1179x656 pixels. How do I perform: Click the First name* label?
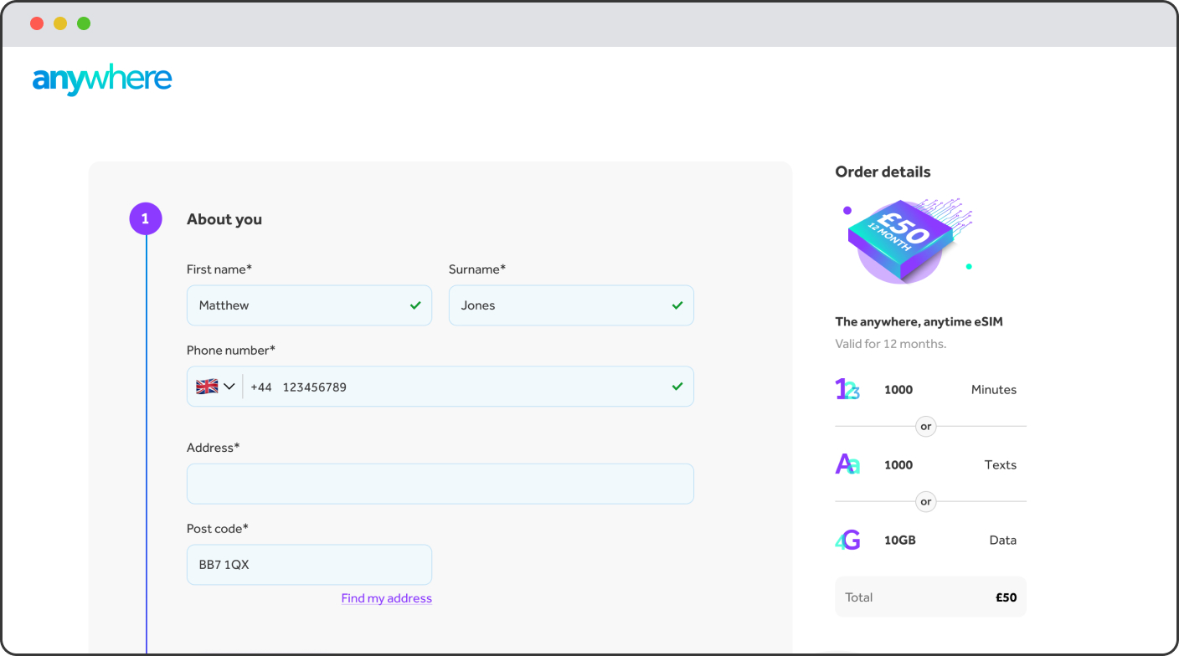[219, 269]
